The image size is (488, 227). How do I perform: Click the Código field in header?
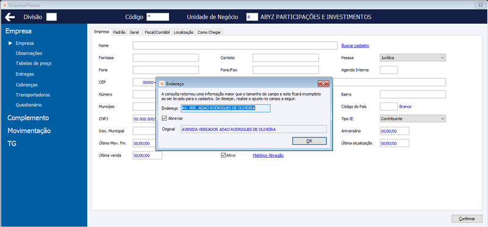(158, 17)
